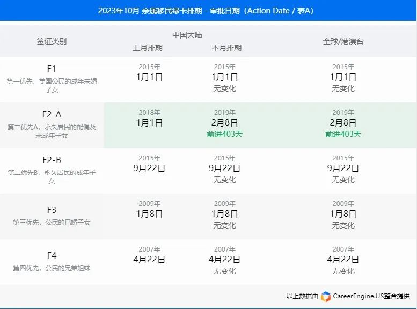Select F4 description 第四优先，公民的兄弟姐妹

pos(52,268)
